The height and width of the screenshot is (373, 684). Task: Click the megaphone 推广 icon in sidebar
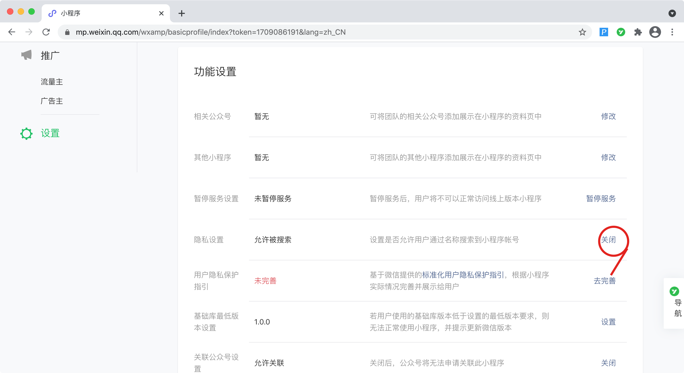pos(26,55)
